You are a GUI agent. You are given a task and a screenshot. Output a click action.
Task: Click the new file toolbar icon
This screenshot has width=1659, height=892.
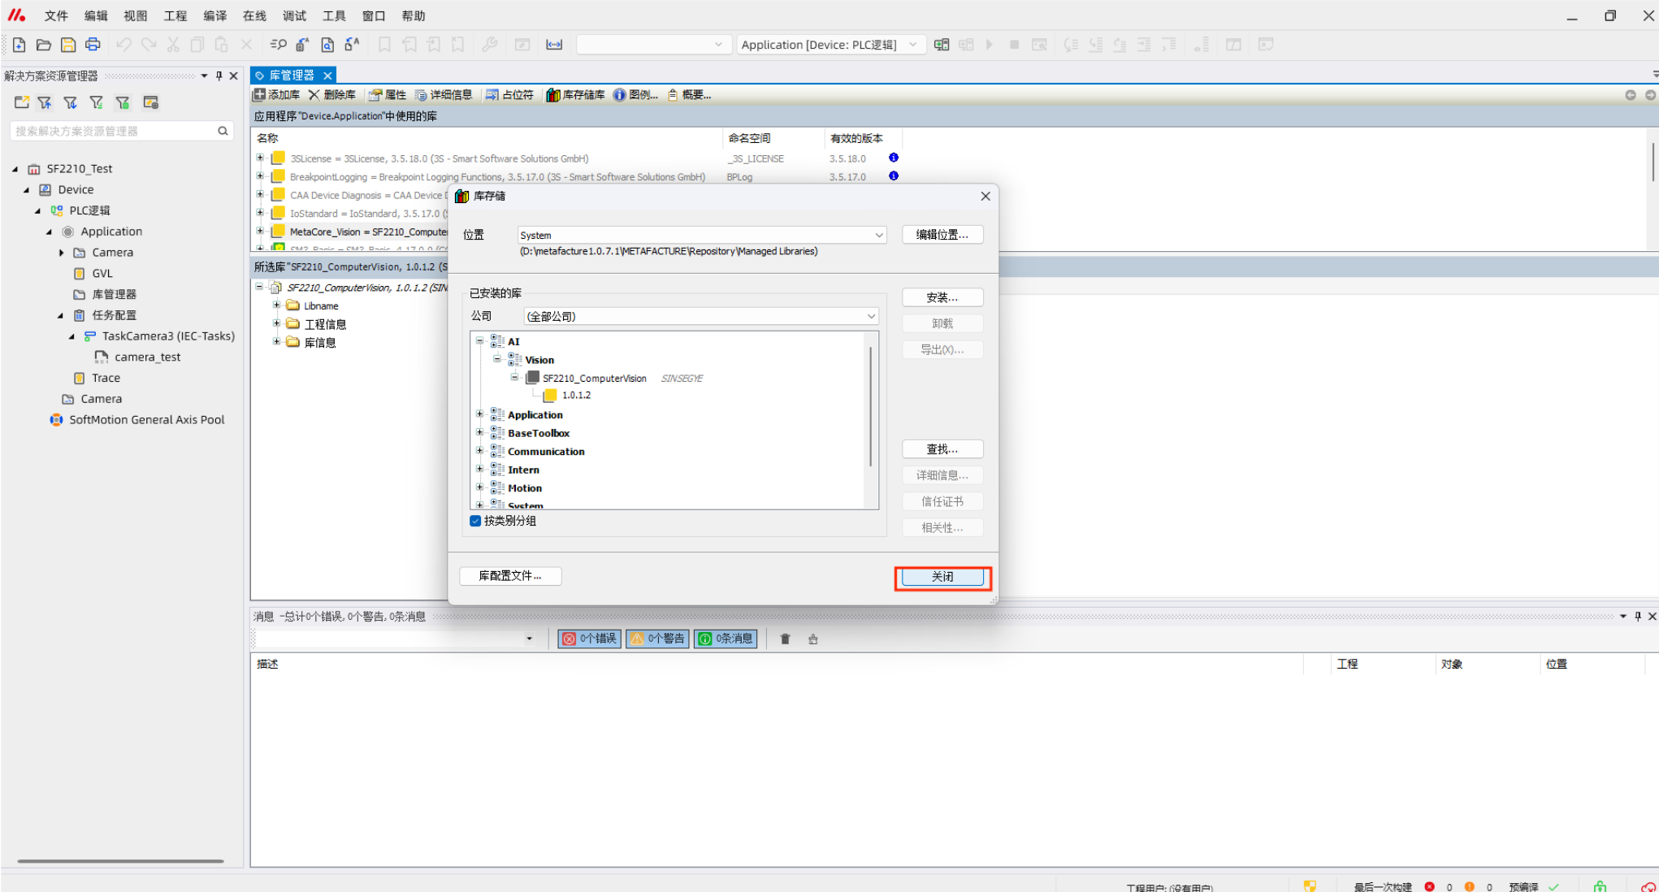click(19, 45)
